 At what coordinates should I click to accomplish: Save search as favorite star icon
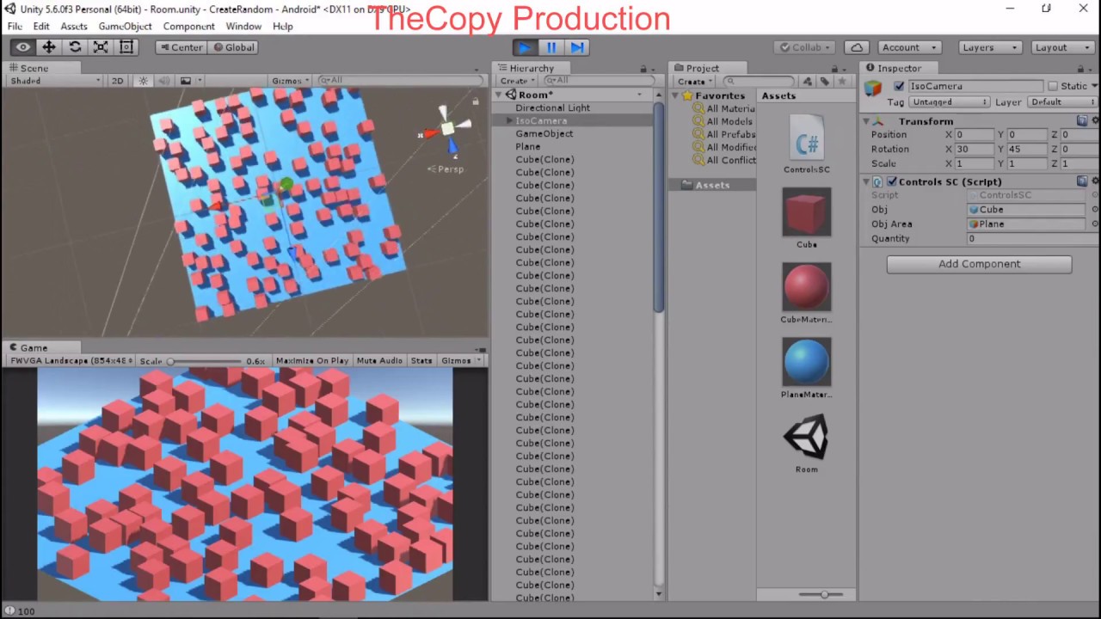pos(842,81)
